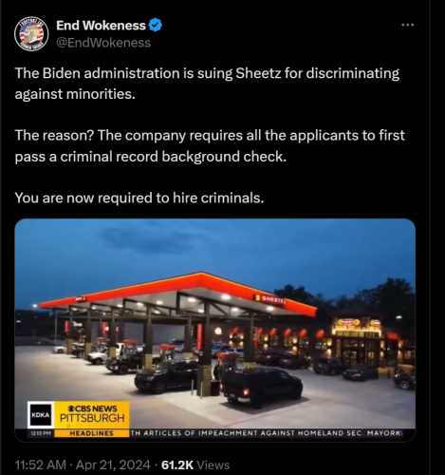The width and height of the screenshot is (445, 475).
Task: Open the End Wokeness profile avatar
Action: pyautogui.click(x=31, y=33)
